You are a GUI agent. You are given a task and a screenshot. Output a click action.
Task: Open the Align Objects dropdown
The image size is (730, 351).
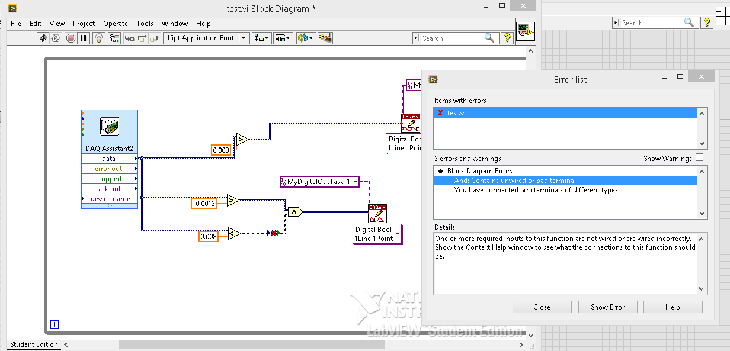pyautogui.click(x=261, y=38)
